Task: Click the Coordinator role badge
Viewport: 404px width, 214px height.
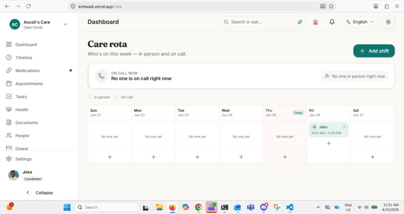Action: (x=33, y=179)
